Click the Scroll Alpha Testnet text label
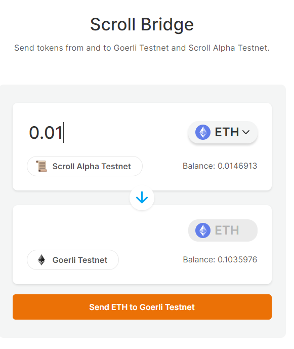294x349 pixels. (92, 166)
